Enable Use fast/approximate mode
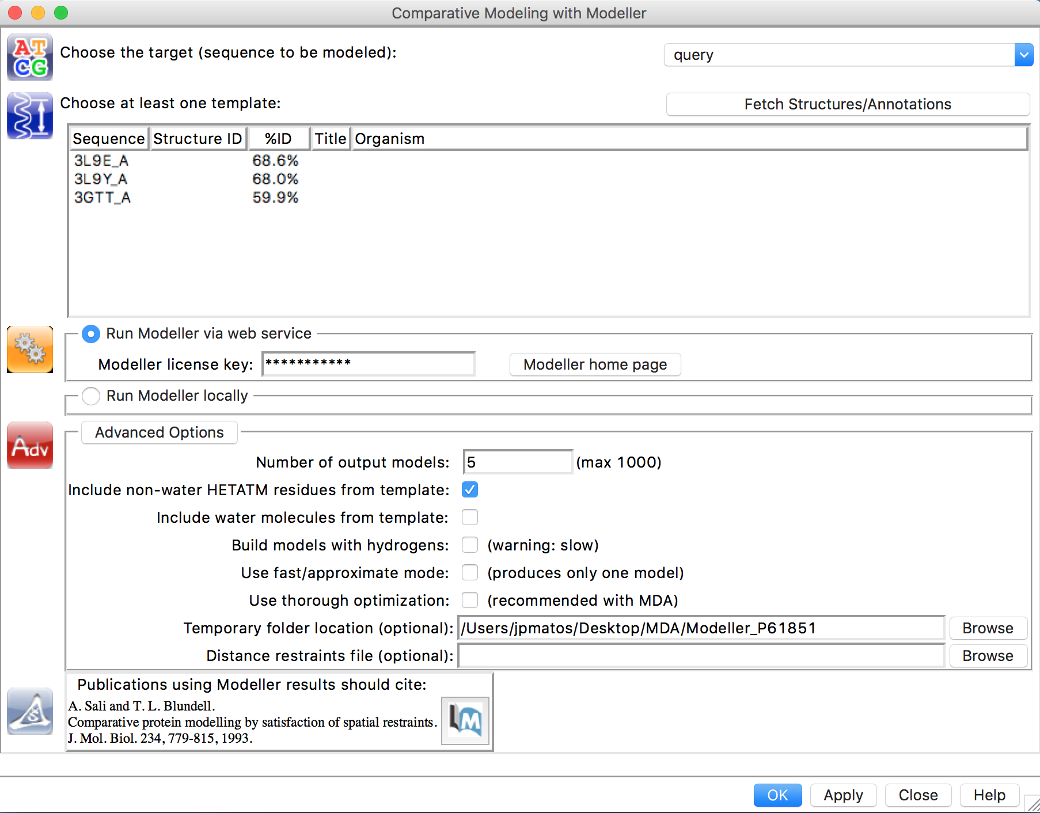 click(470, 573)
